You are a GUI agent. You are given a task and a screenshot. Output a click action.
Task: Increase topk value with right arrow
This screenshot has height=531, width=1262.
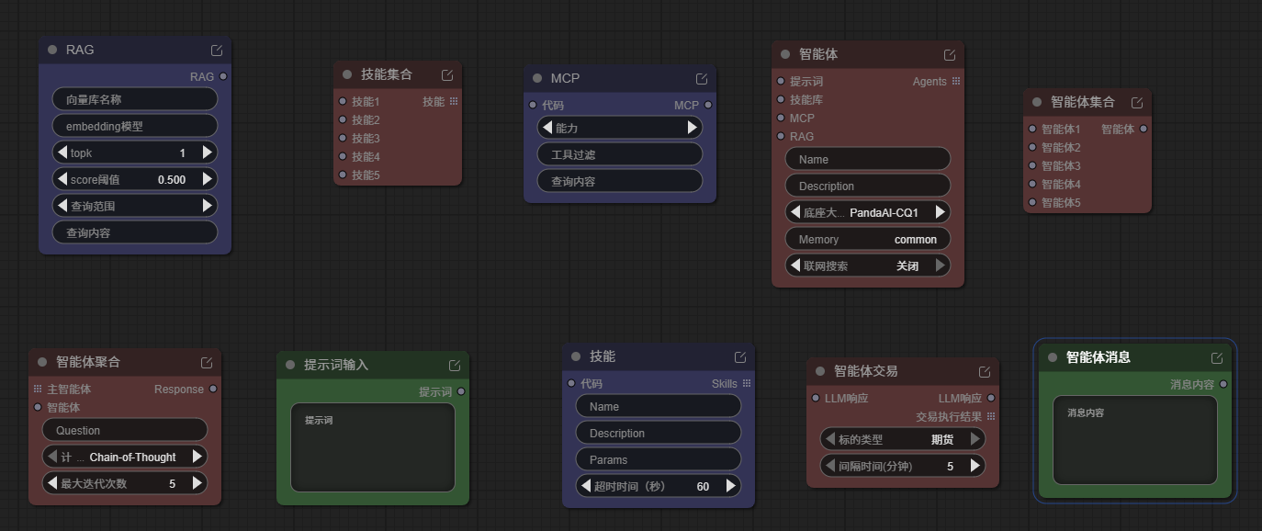(x=208, y=153)
